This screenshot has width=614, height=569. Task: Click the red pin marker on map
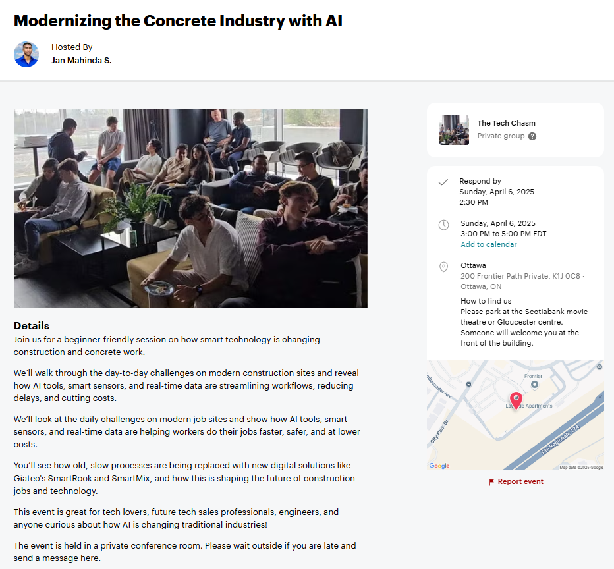tap(516, 400)
